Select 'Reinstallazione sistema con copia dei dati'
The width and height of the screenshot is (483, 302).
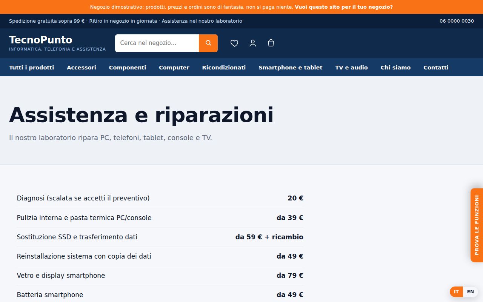coord(84,256)
